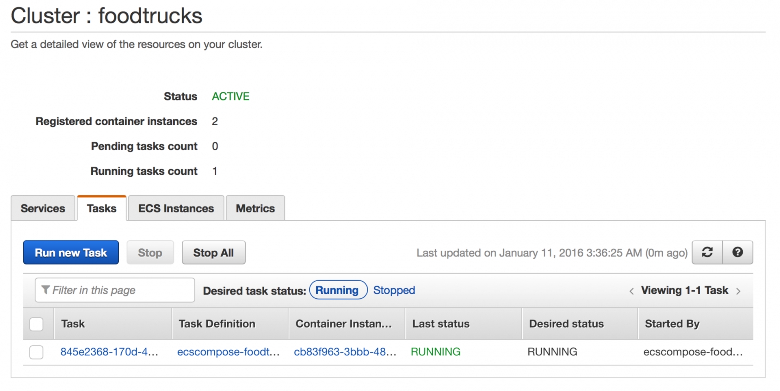The image size is (780, 391).
Task: Show tasks with Running desired status
Action: (338, 290)
